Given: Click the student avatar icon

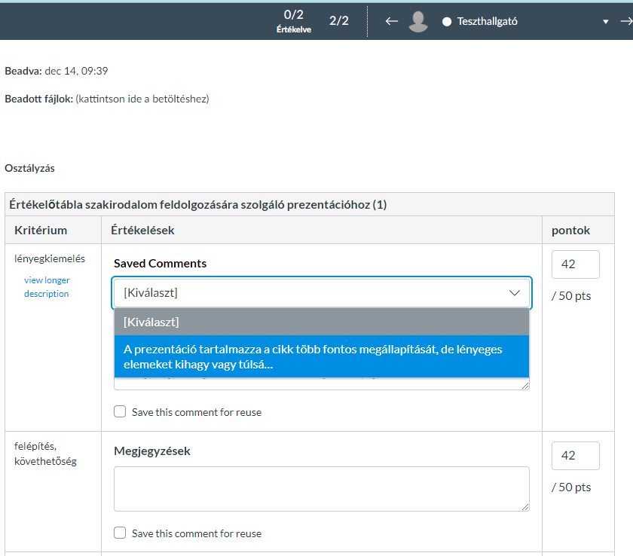Looking at the screenshot, I should point(418,21).
